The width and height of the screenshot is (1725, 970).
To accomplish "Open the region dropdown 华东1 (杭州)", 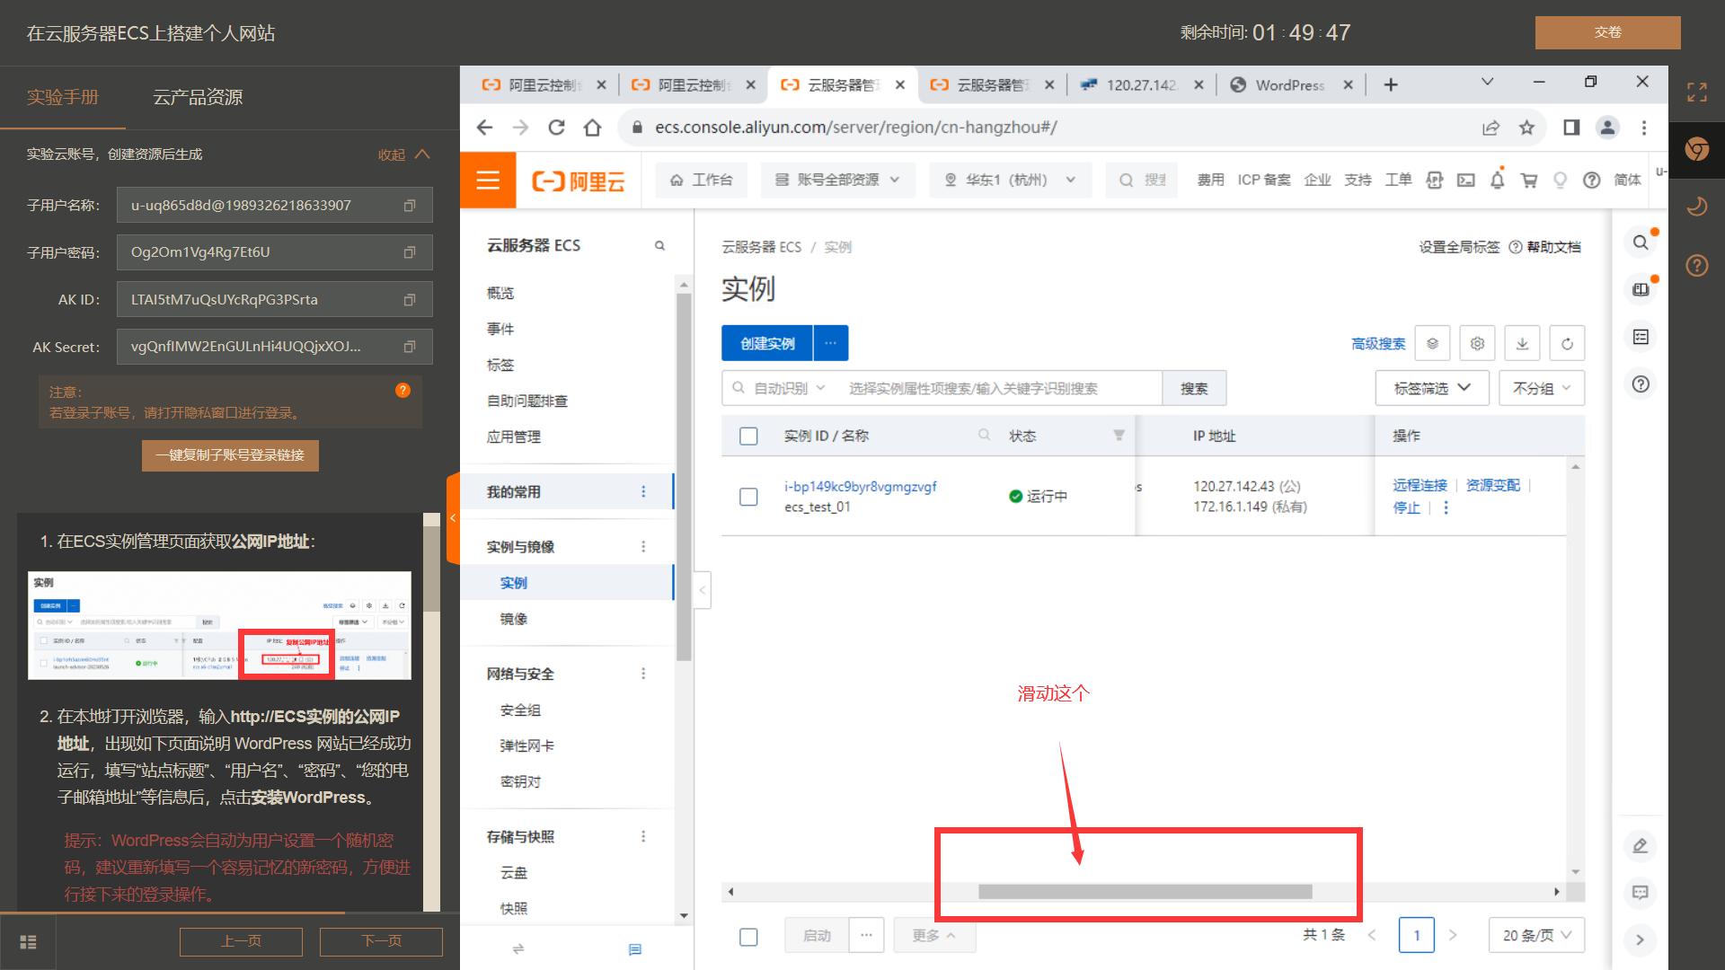I will click(1010, 181).
